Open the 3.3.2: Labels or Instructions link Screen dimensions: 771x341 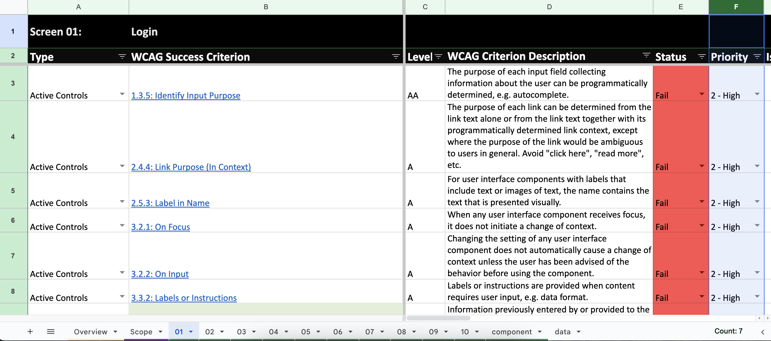pyautogui.click(x=184, y=298)
